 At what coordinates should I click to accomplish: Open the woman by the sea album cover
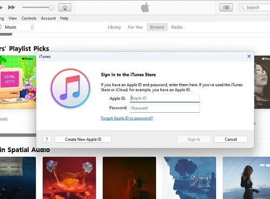(246, 178)
